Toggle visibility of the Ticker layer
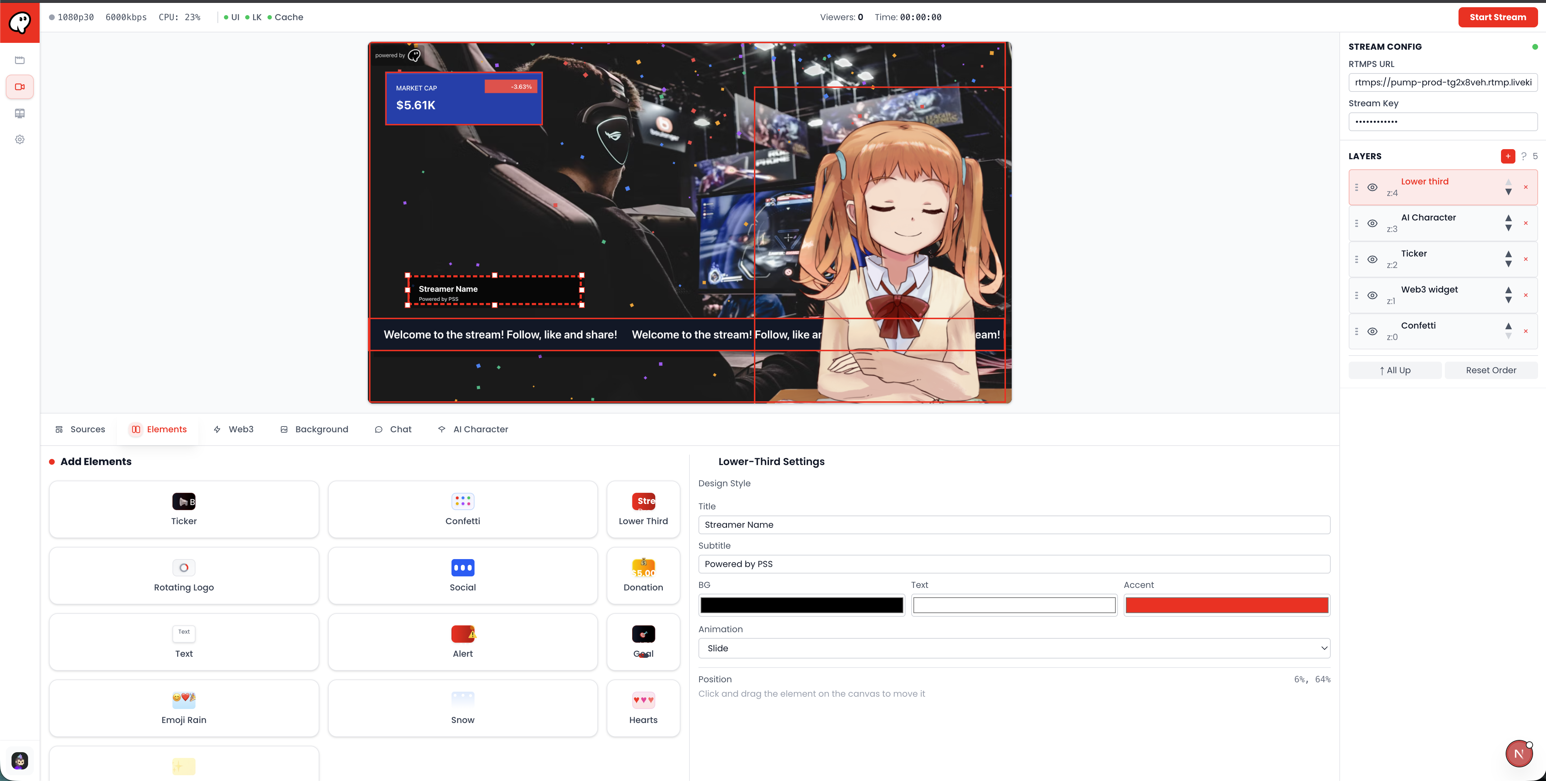1546x781 pixels. [x=1372, y=259]
